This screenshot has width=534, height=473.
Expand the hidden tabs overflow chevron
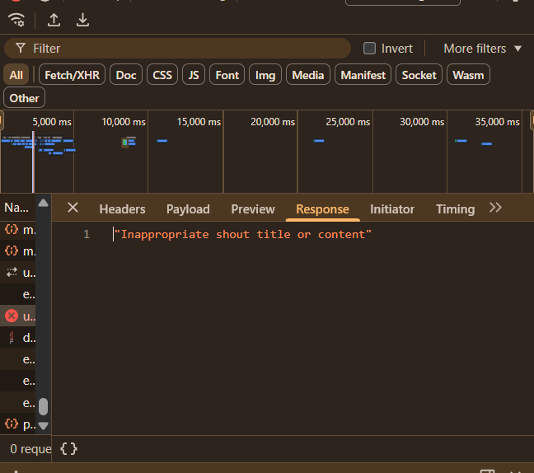(x=495, y=208)
